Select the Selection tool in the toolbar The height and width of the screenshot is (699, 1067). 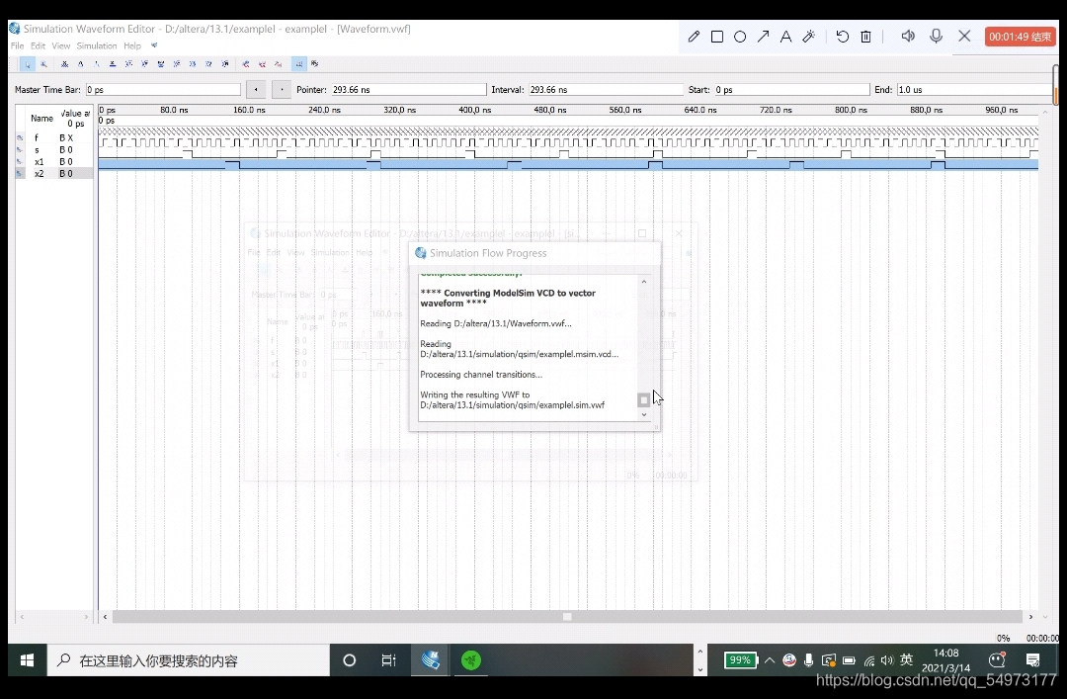click(28, 64)
